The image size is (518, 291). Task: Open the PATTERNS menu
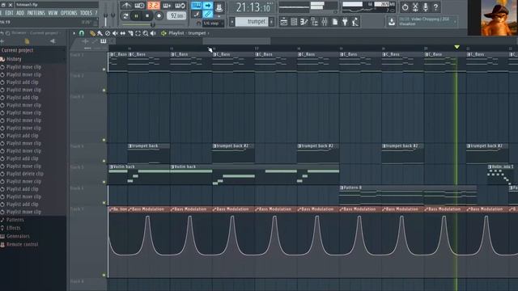[36, 13]
